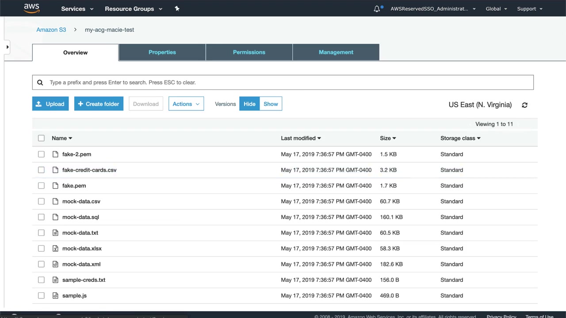Sort objects by Storage class column
This screenshot has height=318, width=566.
tap(460, 138)
